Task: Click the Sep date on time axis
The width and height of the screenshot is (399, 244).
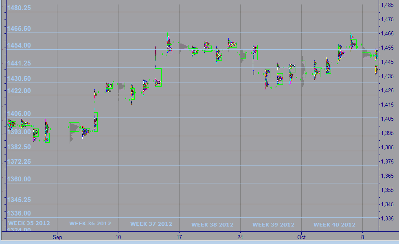Action: (57, 237)
